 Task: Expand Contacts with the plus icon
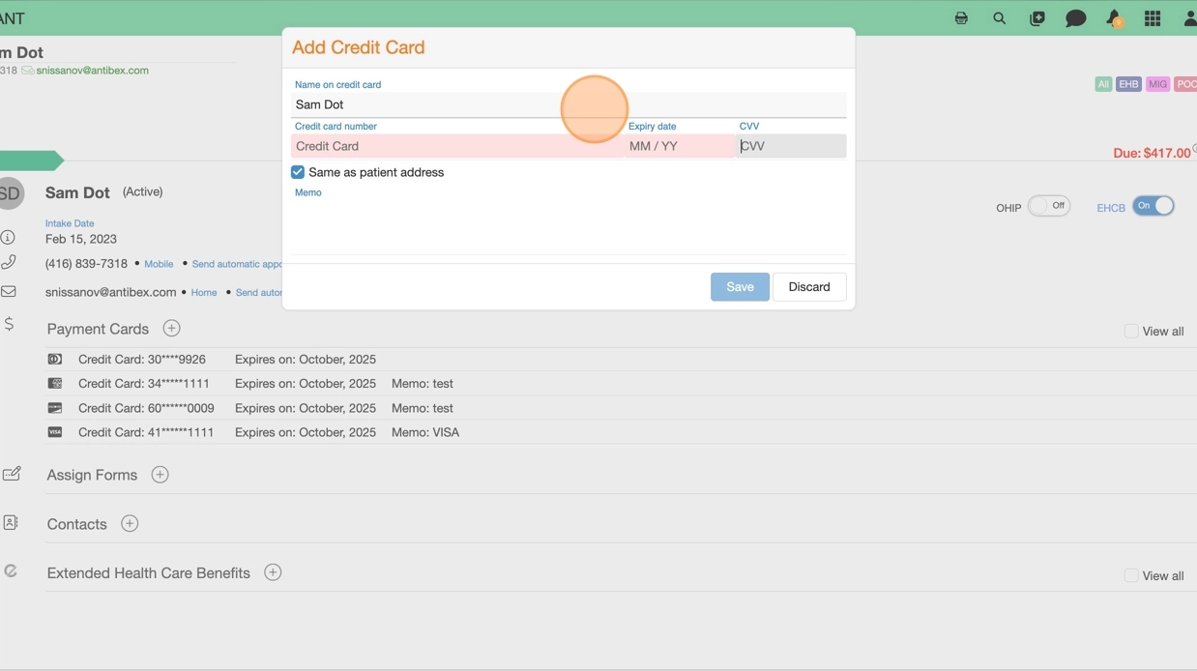point(130,524)
